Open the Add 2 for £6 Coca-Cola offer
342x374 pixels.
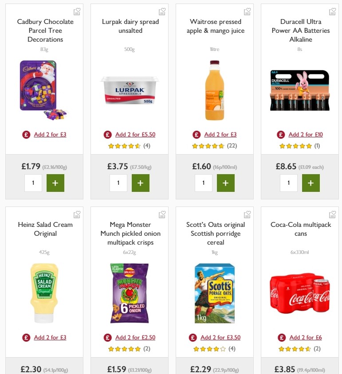(x=305, y=337)
